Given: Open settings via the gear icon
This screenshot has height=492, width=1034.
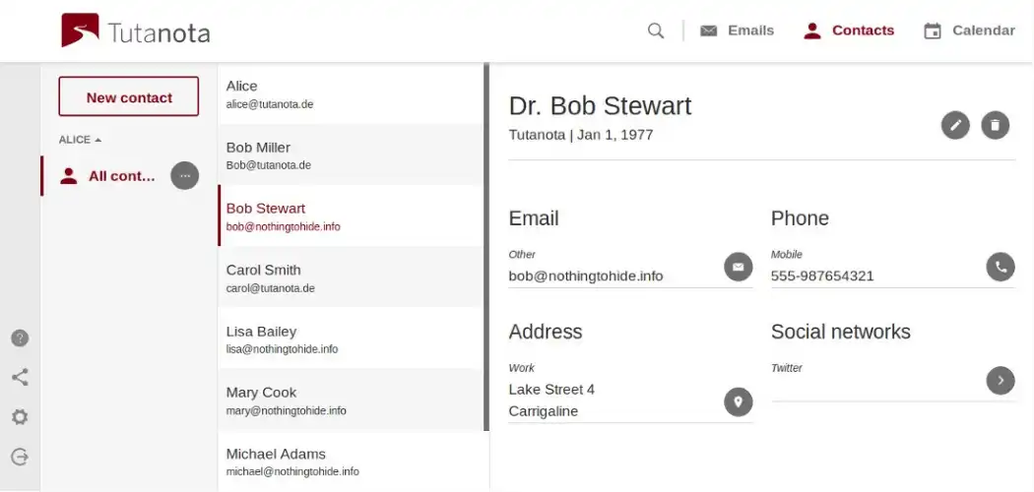Looking at the screenshot, I should coord(20,417).
